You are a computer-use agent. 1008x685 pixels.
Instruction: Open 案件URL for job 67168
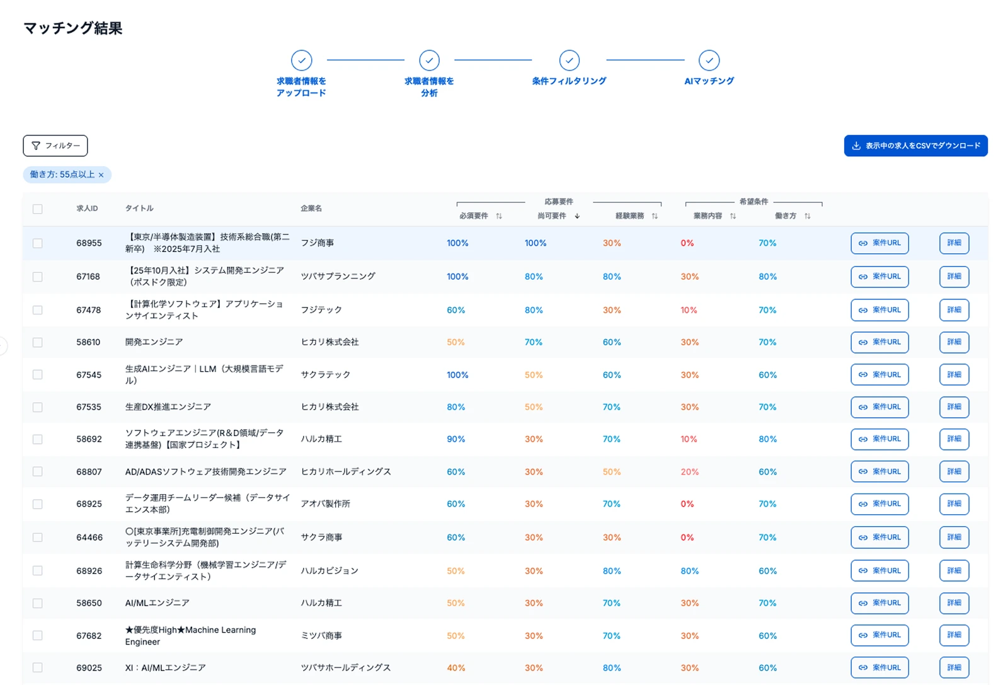point(879,277)
